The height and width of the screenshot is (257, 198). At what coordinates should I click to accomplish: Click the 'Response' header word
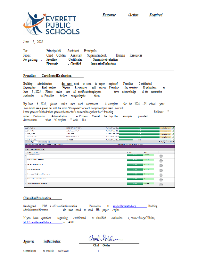(x=109, y=15)
